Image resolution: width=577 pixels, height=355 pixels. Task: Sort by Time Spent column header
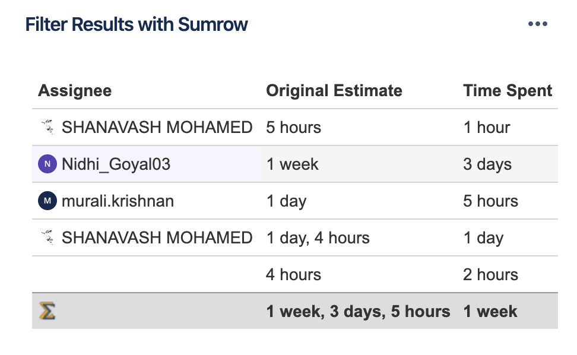point(508,90)
